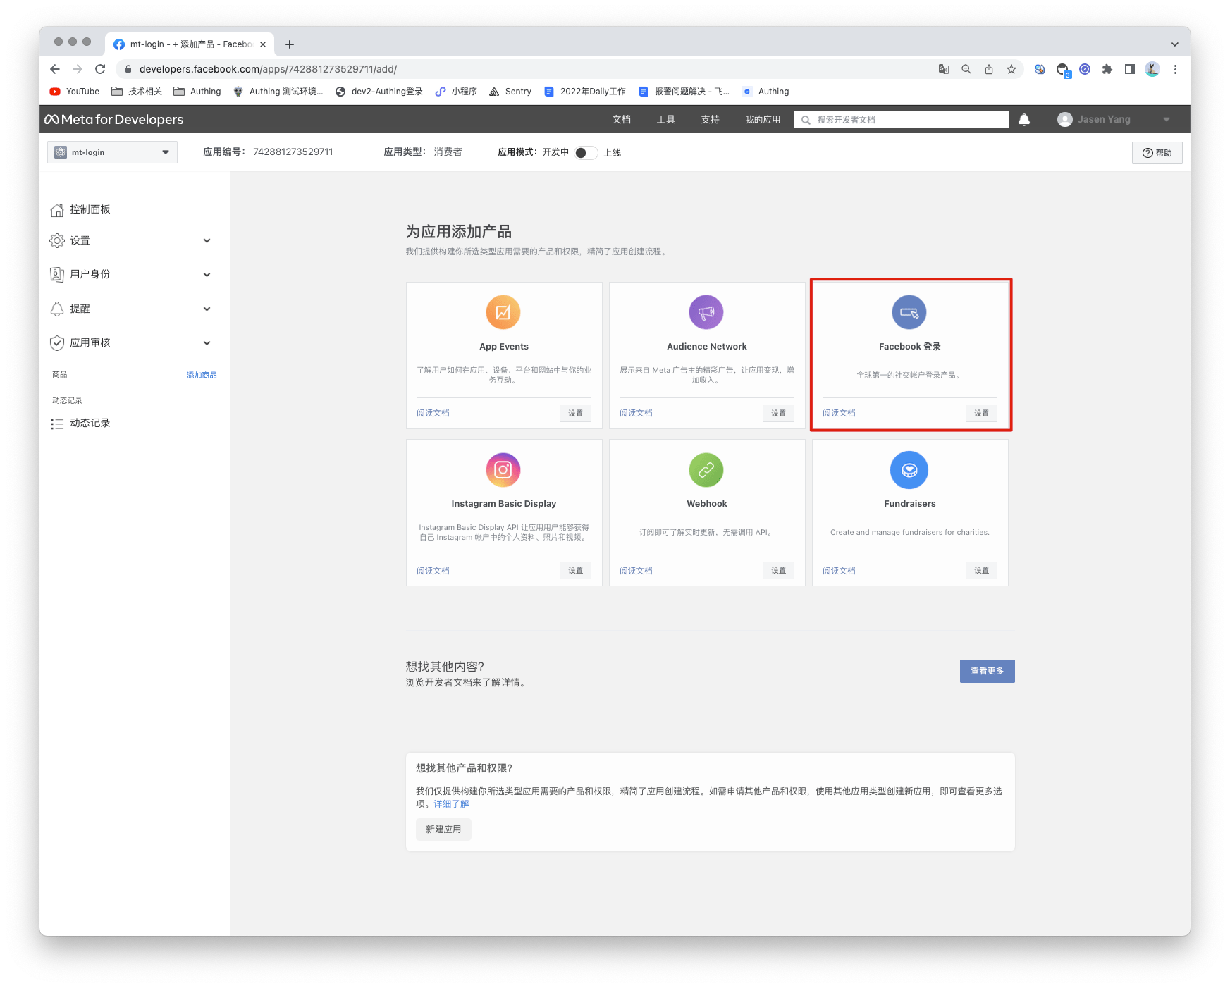Select the App Events product icon
The height and width of the screenshot is (988, 1230).
coord(503,311)
